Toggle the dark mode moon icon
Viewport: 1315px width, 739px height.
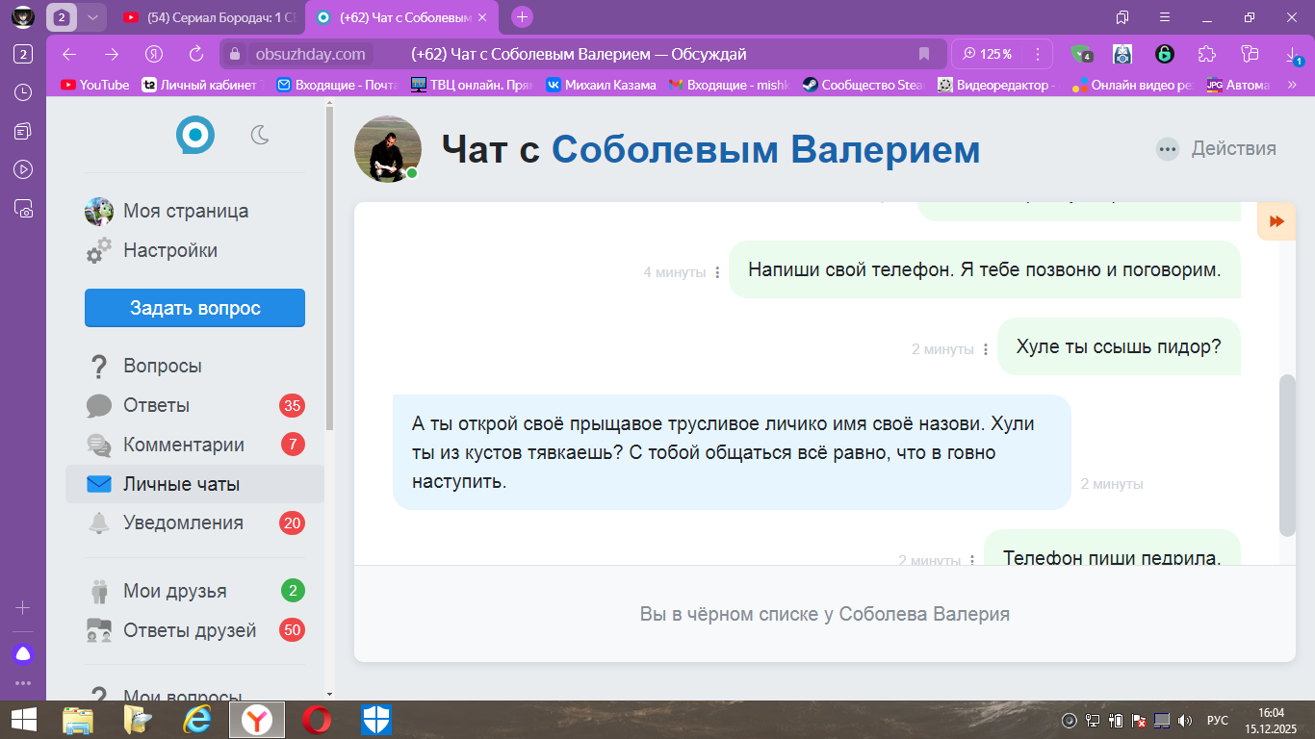point(260,135)
